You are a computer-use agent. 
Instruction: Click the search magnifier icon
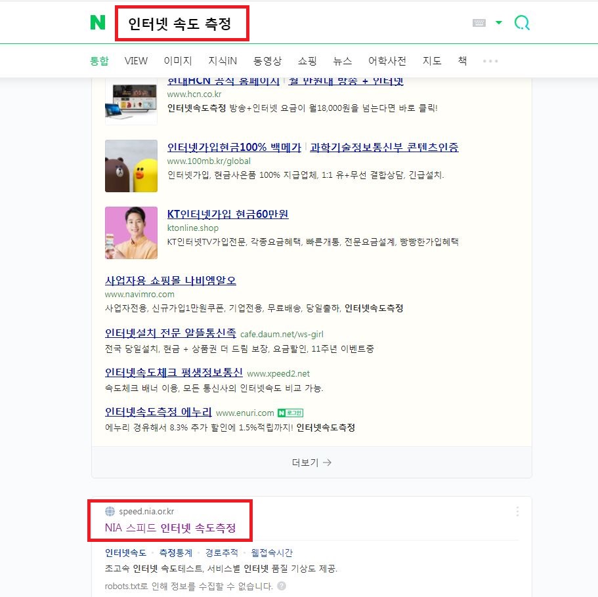522,23
